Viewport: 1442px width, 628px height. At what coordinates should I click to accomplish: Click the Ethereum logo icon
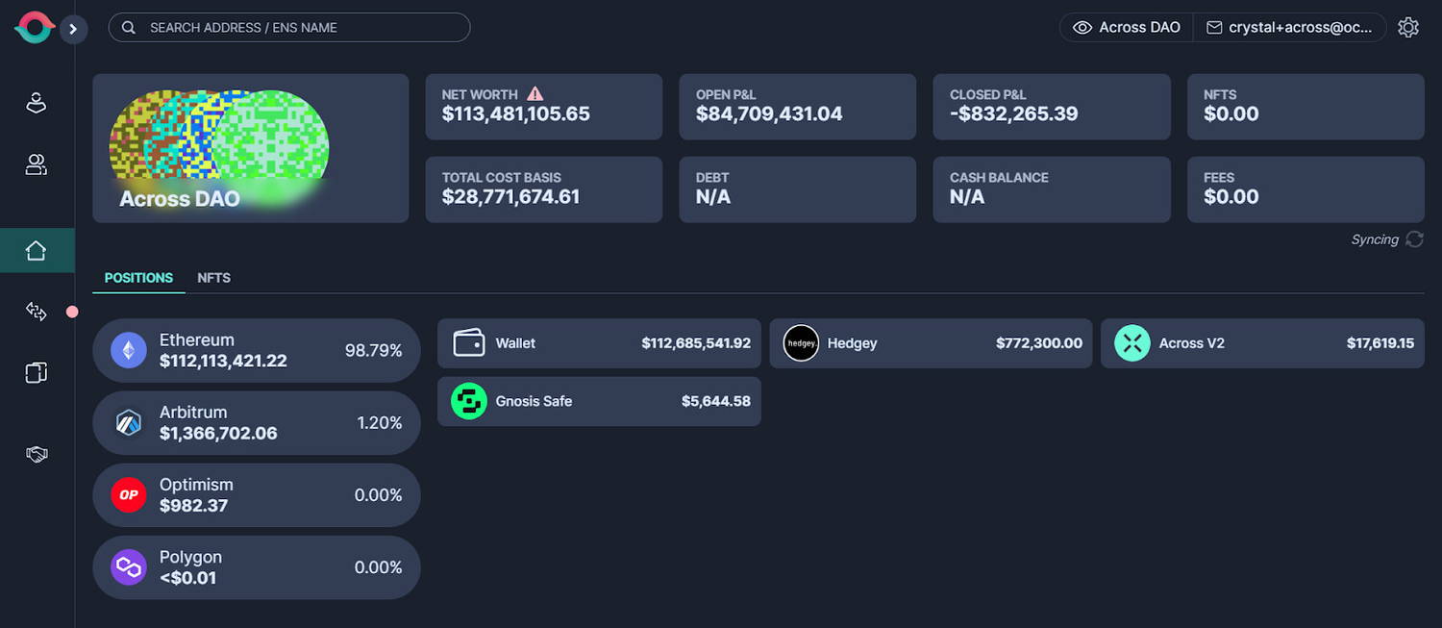click(x=128, y=350)
